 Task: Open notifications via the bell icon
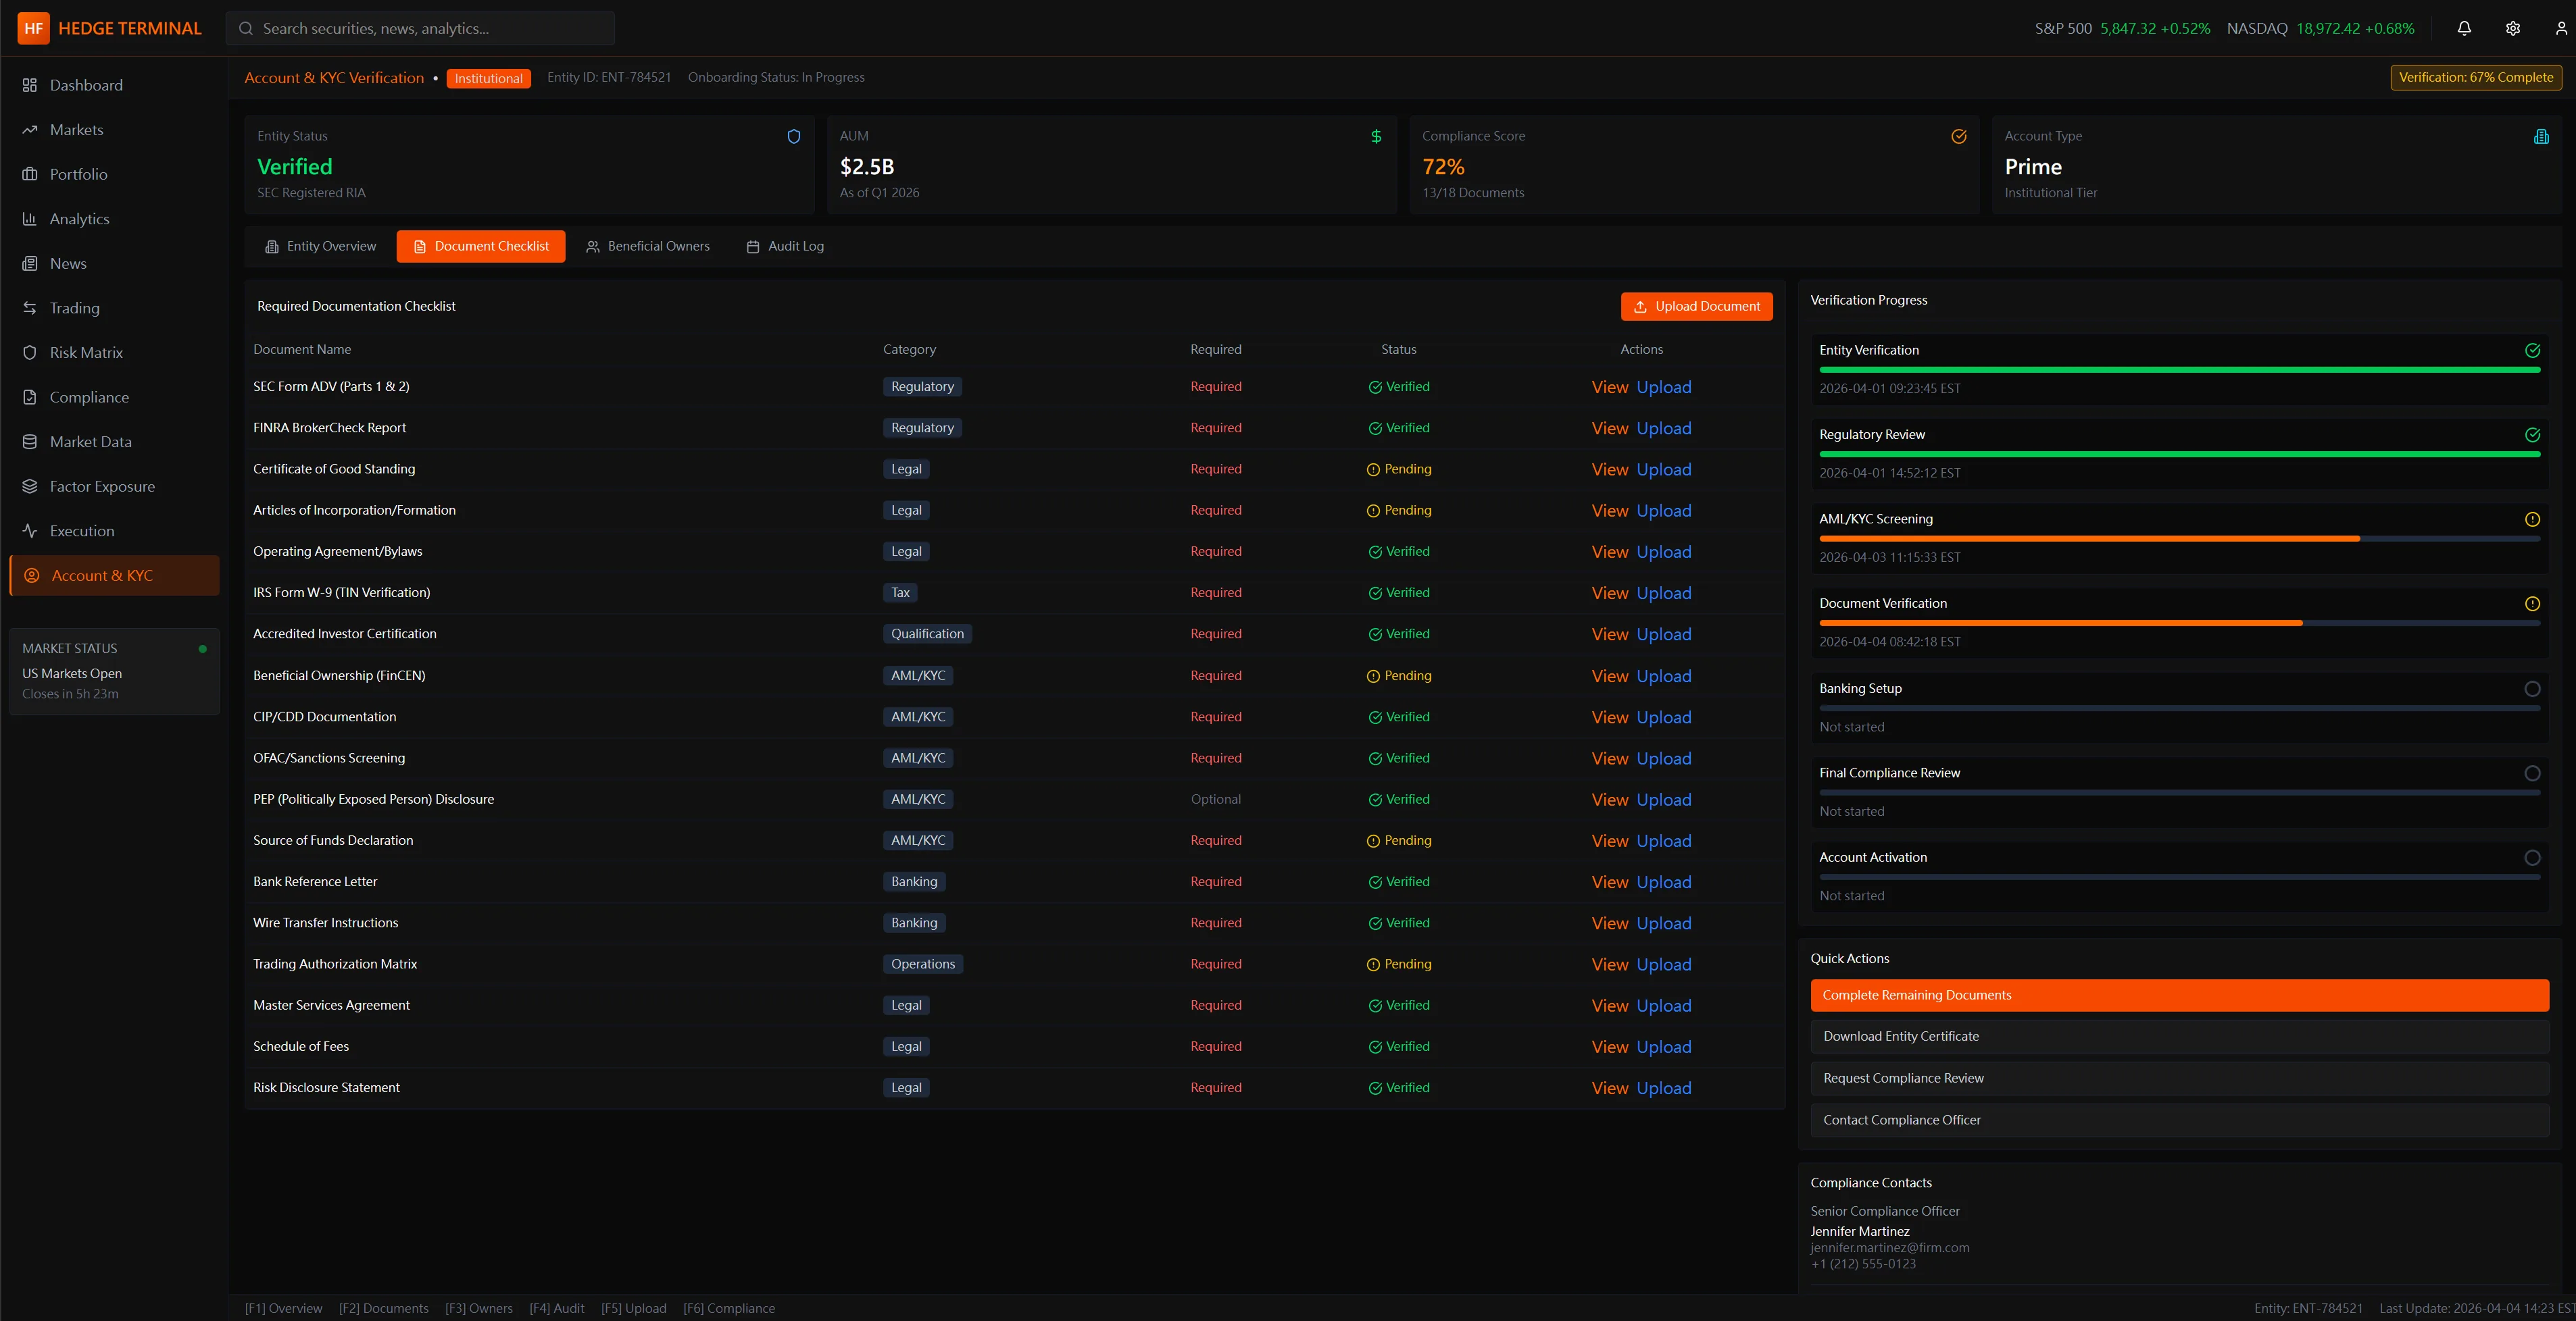tap(2463, 28)
